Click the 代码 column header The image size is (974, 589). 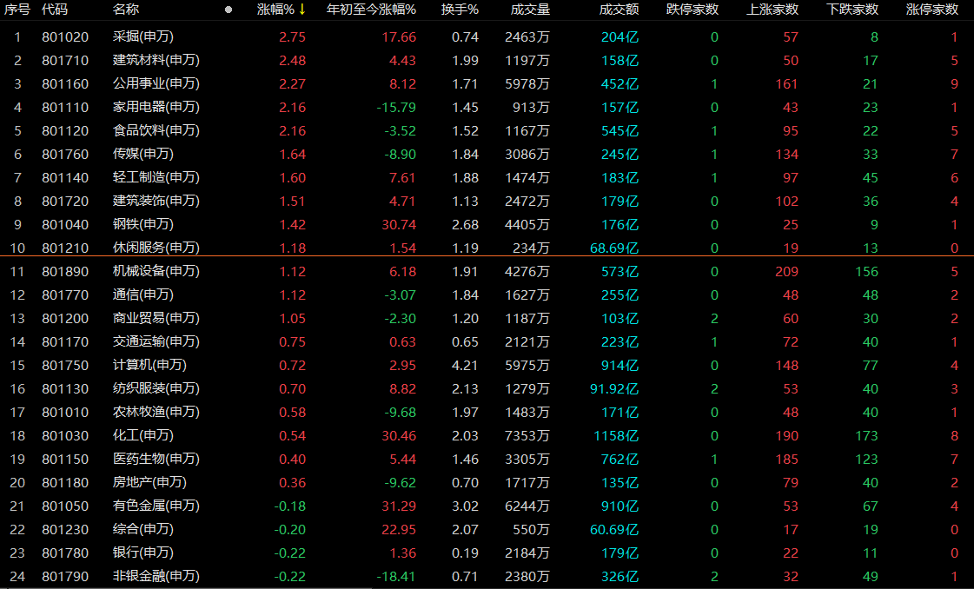(x=55, y=10)
